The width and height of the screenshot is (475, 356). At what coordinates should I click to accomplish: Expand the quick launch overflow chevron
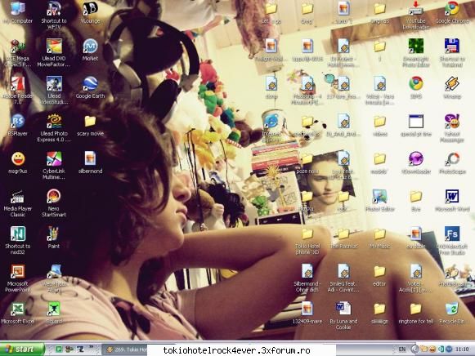click(x=91, y=347)
